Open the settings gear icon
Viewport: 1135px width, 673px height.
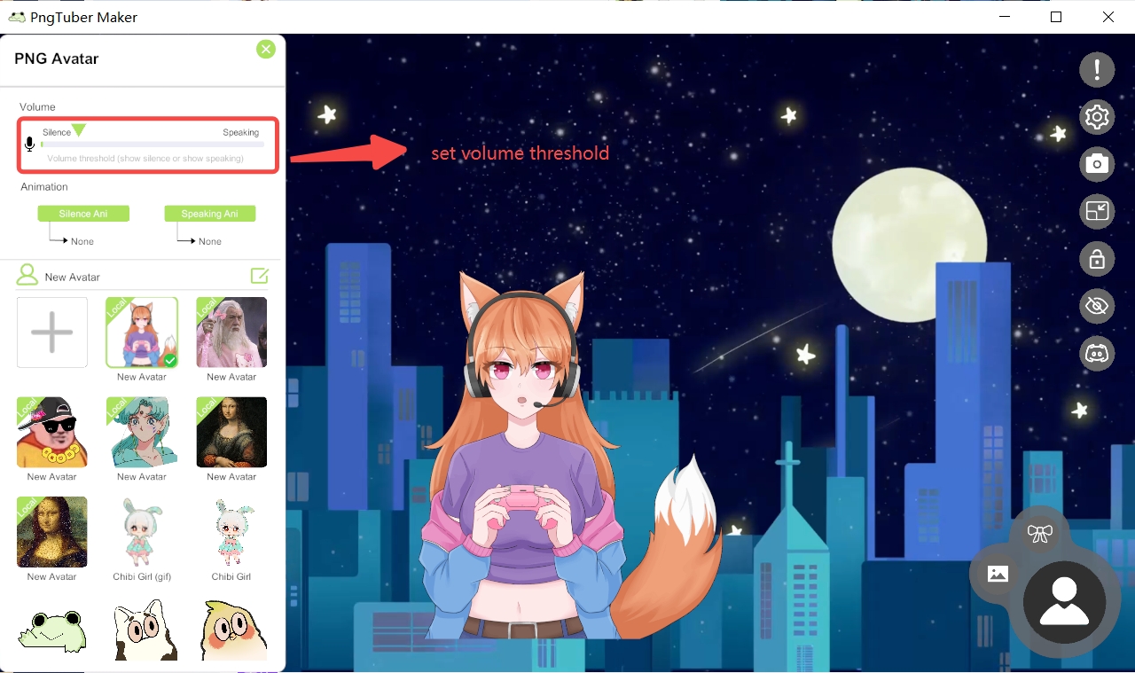point(1097,116)
